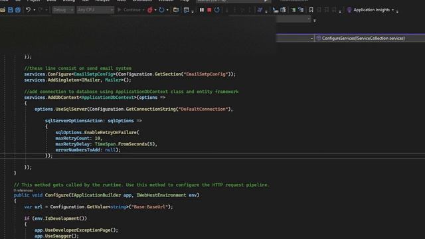Image resolution: width=425 pixels, height=239 pixels.
Task: Open the Hot Reload options arrow
Action: (x=155, y=10)
